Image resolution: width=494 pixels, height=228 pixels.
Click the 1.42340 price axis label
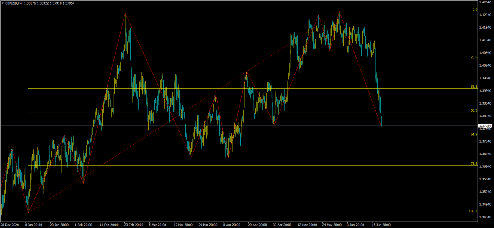click(x=486, y=15)
